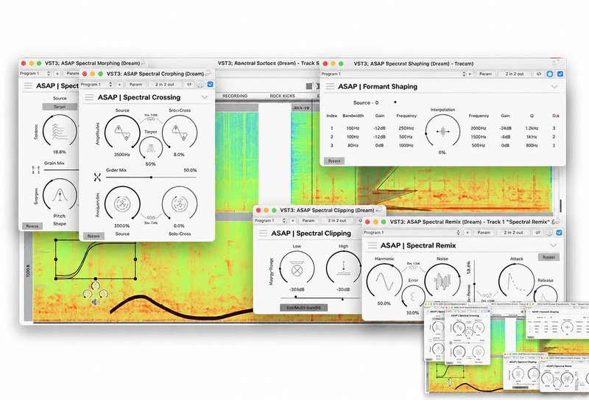Click Param button in Spectral Crossing
Viewport: 589px width, 400px height.
135,85
